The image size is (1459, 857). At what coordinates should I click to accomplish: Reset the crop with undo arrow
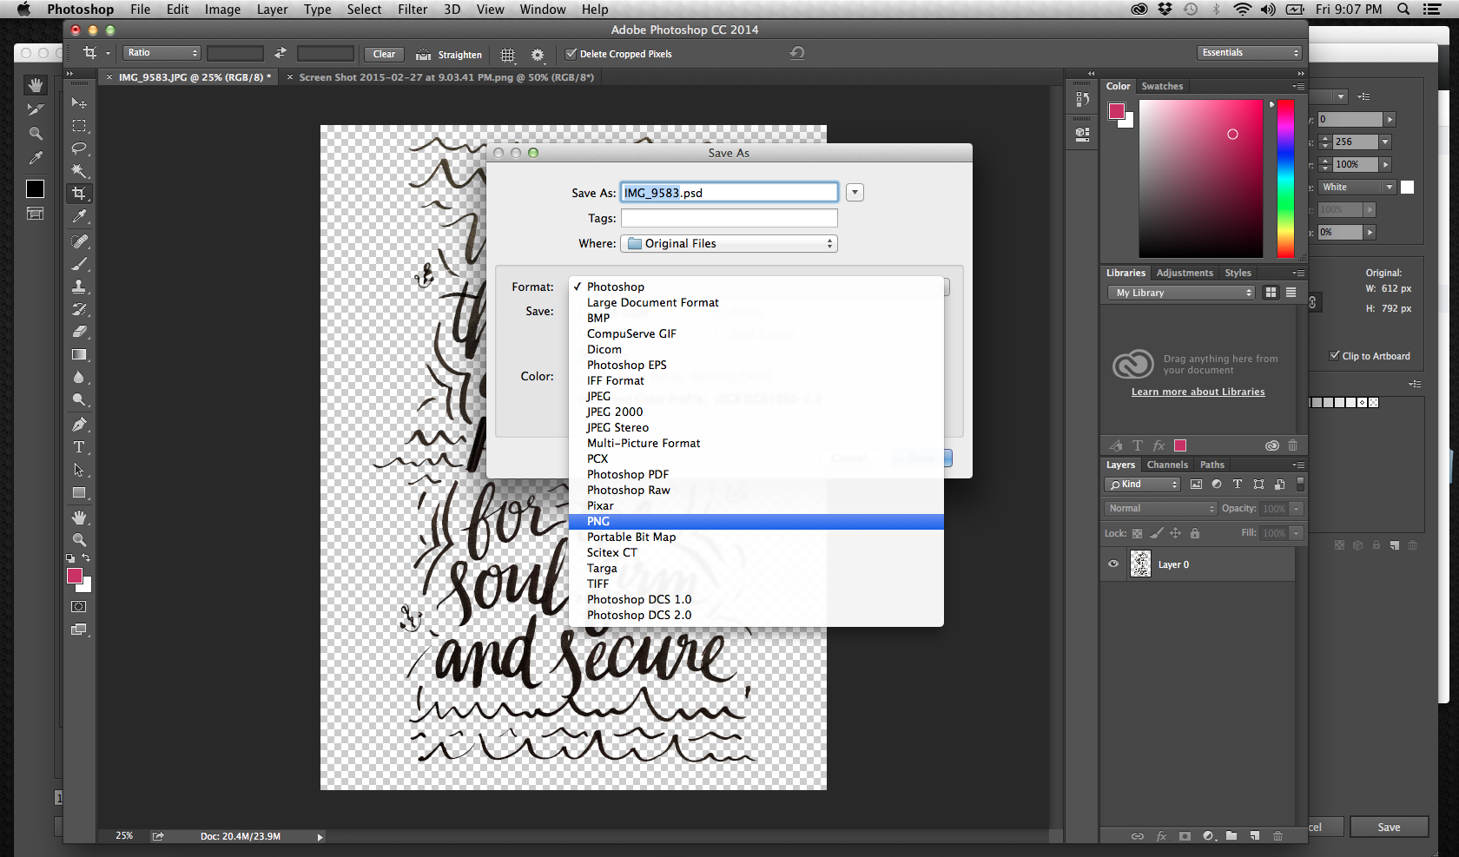coord(797,53)
